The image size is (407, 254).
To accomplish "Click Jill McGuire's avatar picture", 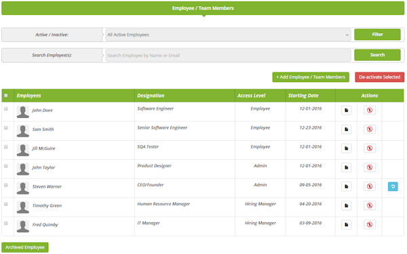I will point(23,150).
